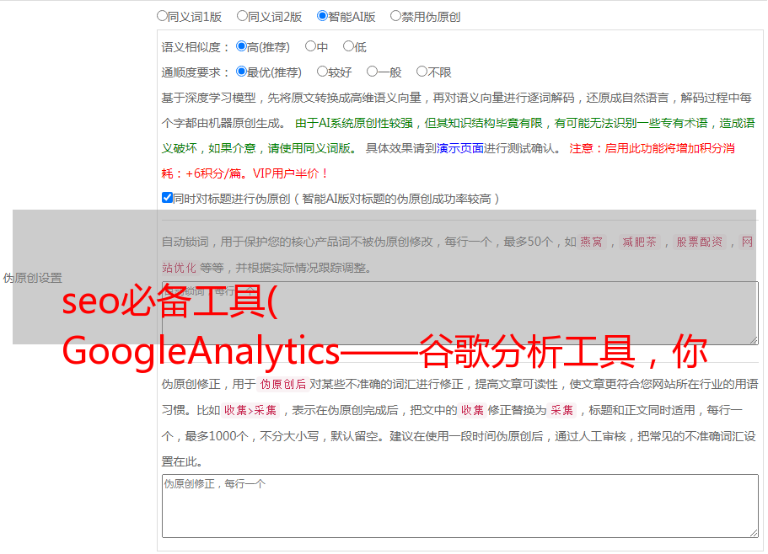Image resolution: width=768 pixels, height=554 pixels.
Task: Set 通顺度要求 to 不限
Action: 422,72
